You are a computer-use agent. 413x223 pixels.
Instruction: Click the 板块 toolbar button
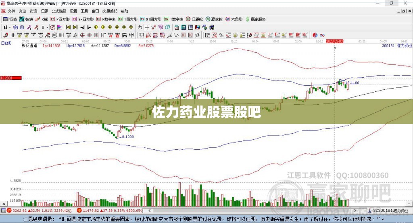click(x=26, y=19)
